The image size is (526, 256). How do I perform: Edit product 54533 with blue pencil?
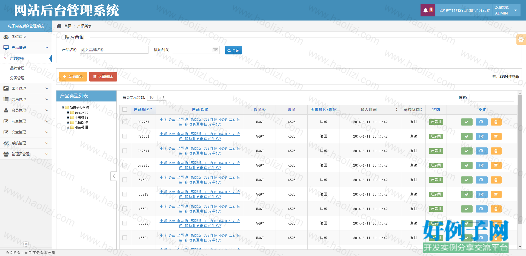(x=482, y=180)
